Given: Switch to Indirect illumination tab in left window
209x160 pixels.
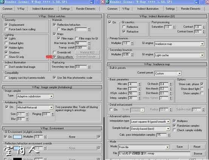Looking at the screenshot, I should click(43, 9).
